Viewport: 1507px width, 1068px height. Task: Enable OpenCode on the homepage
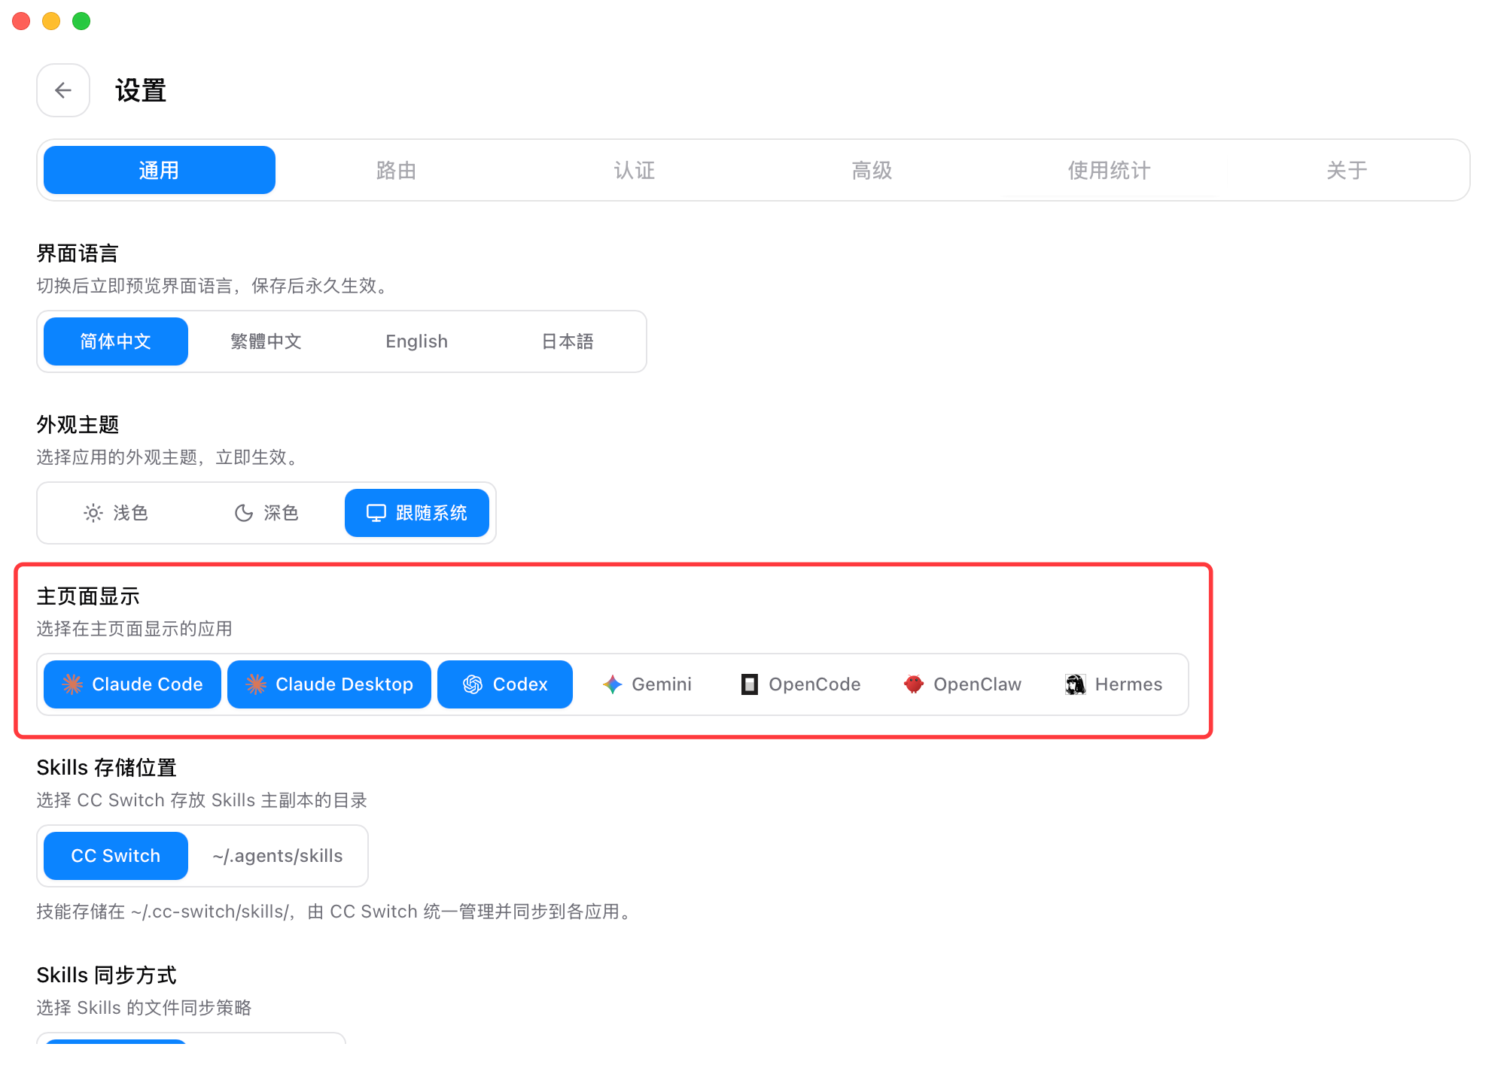(801, 684)
